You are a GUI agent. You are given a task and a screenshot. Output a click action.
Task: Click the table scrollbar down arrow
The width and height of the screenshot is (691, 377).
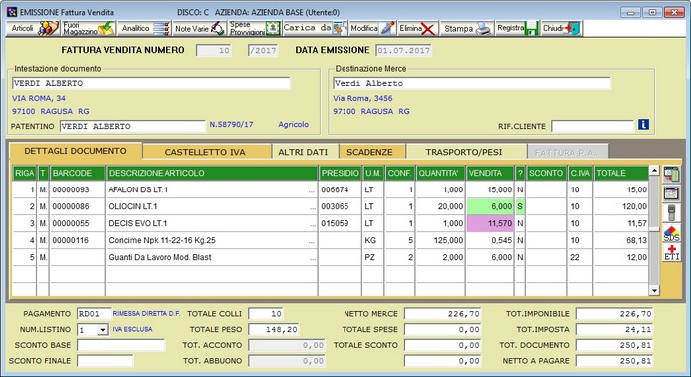point(654,290)
